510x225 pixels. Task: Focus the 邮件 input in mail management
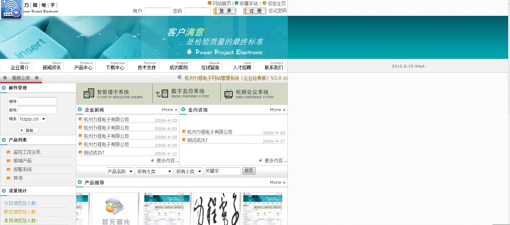pos(37,101)
